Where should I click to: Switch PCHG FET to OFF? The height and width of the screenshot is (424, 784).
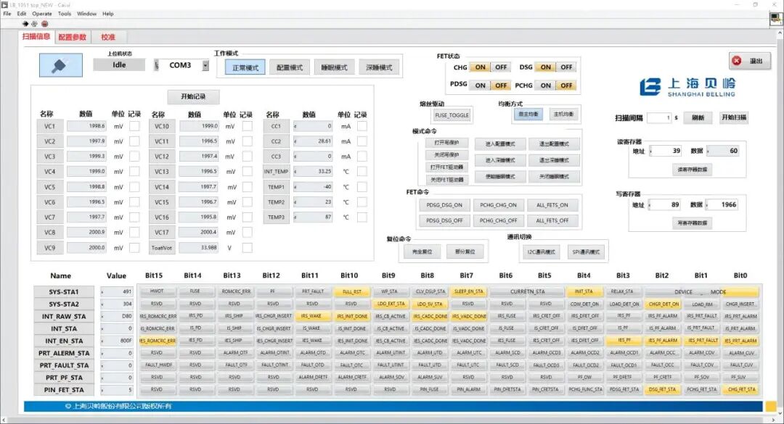tap(566, 86)
